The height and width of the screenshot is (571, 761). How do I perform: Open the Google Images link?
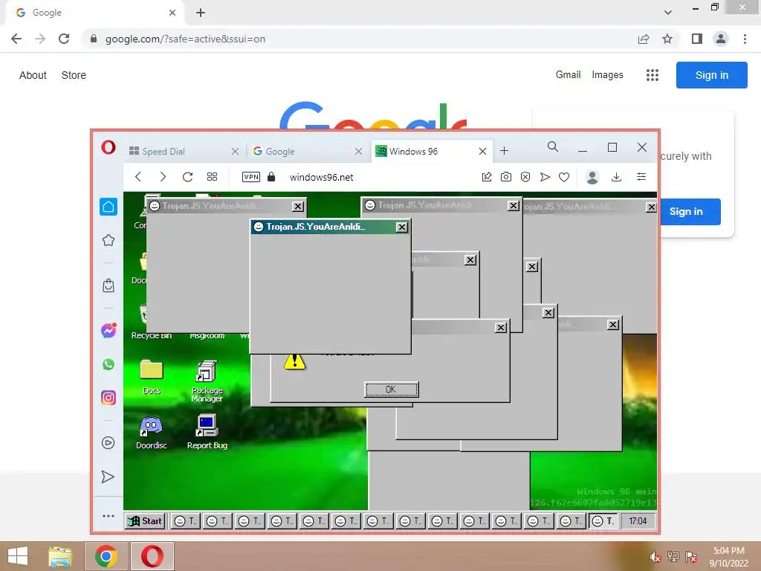[x=607, y=75]
